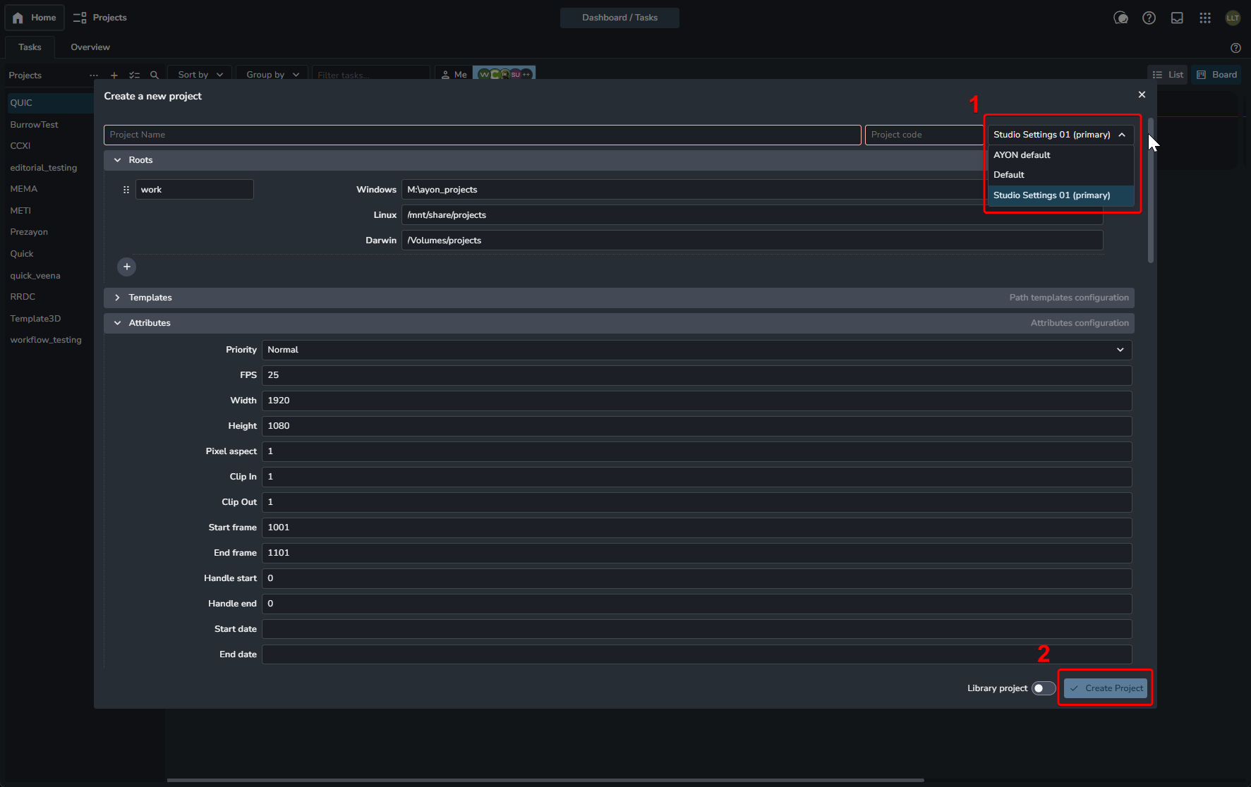Click the Create Project button
1251x787 pixels.
coord(1106,688)
